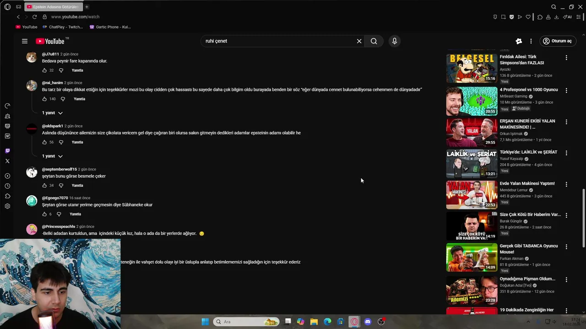Screen dimensions: 586x329
Task: Open X (Twitter) from the Opera sidebar
Action: [x=7, y=161]
